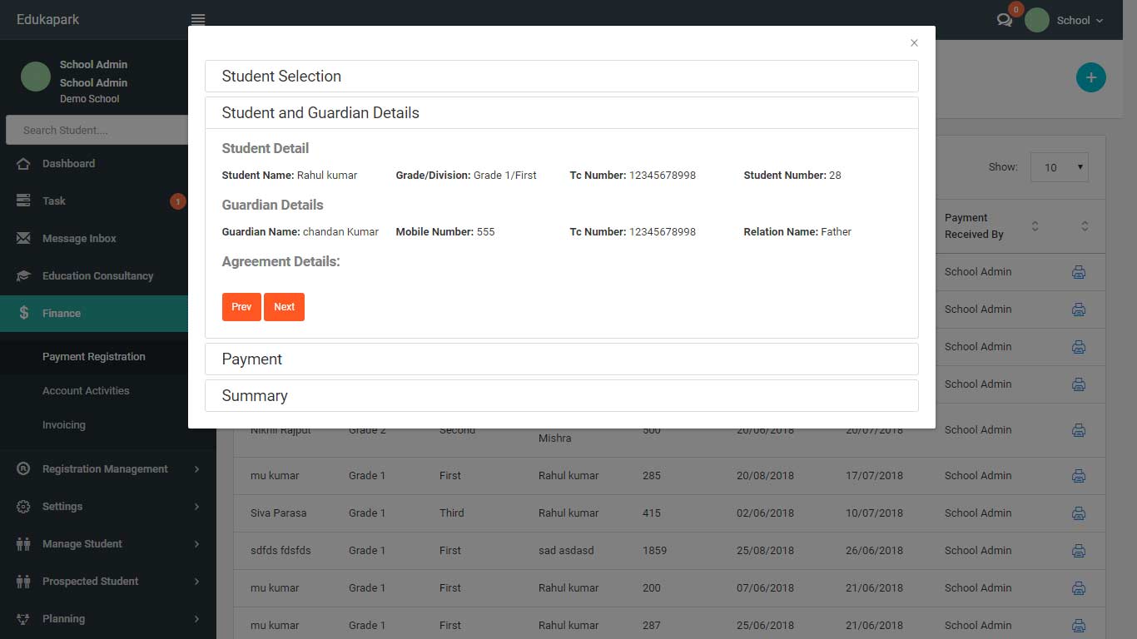The width and height of the screenshot is (1137, 639).
Task: Click the school profile avatar in the header
Action: coord(1036,20)
